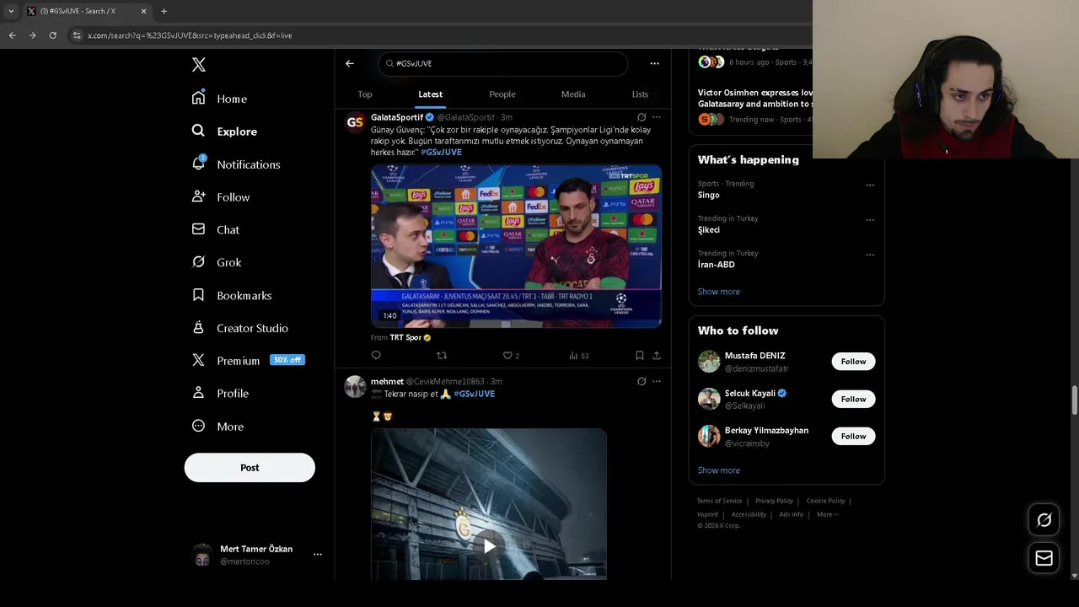The image size is (1079, 607).
Task: Open GalataSportif profile avatar
Action: [x=355, y=122]
